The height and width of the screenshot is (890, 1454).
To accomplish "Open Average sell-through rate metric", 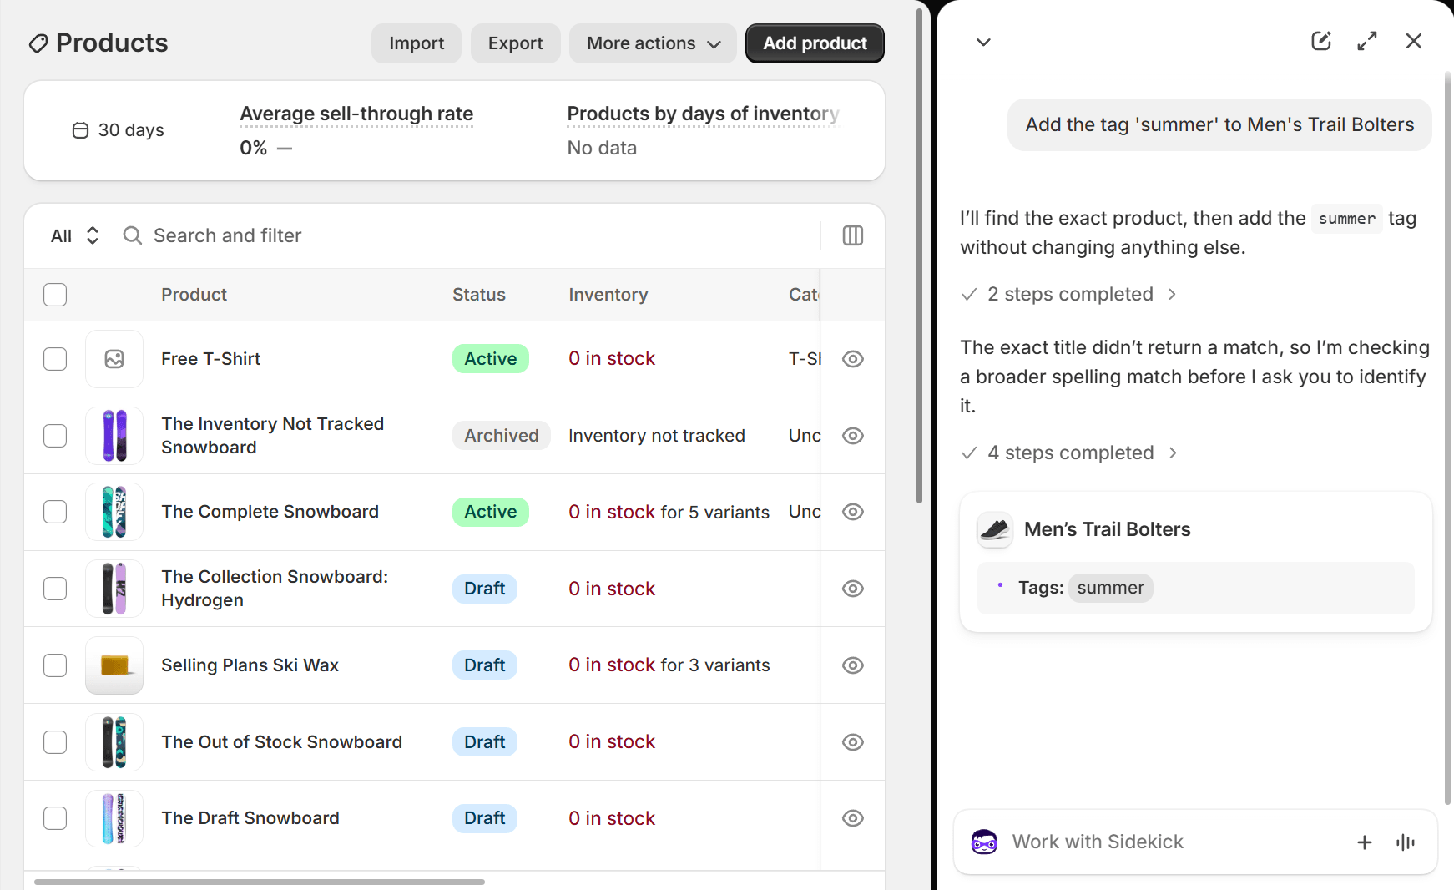I will point(356,114).
